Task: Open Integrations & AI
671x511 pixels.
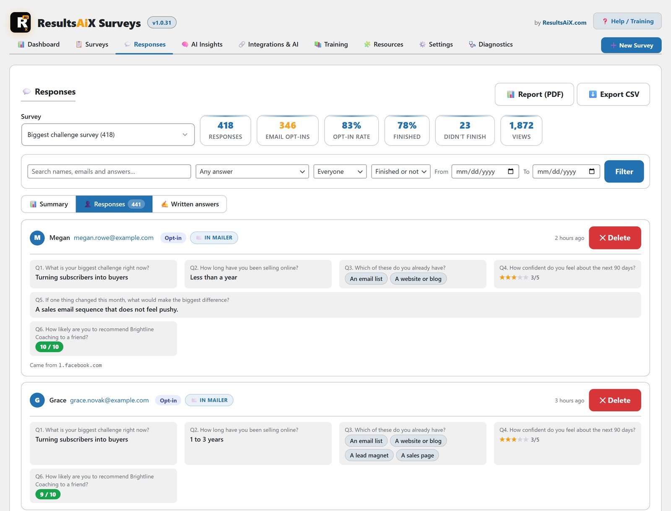Action: pos(268,44)
